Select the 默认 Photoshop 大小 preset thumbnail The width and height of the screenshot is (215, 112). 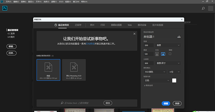click(74, 70)
